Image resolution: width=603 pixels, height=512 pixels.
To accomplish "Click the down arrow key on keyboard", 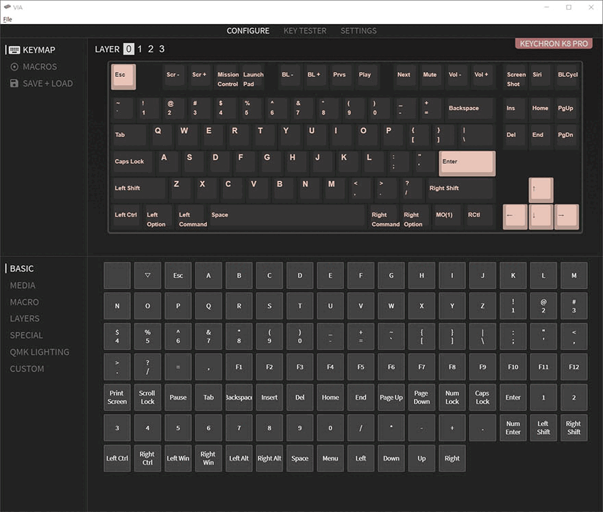I will coord(541,217).
